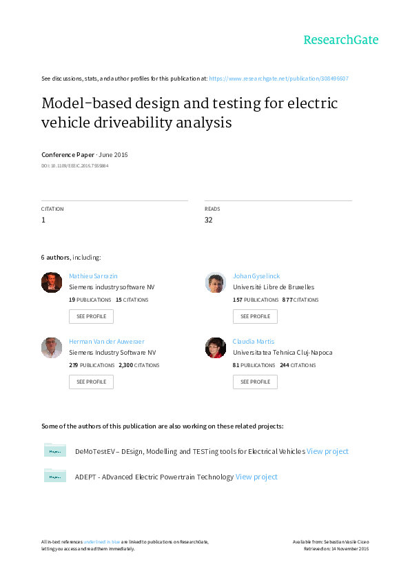
Task: Open the ADEPT project badge icon
Action: [x=55, y=475]
